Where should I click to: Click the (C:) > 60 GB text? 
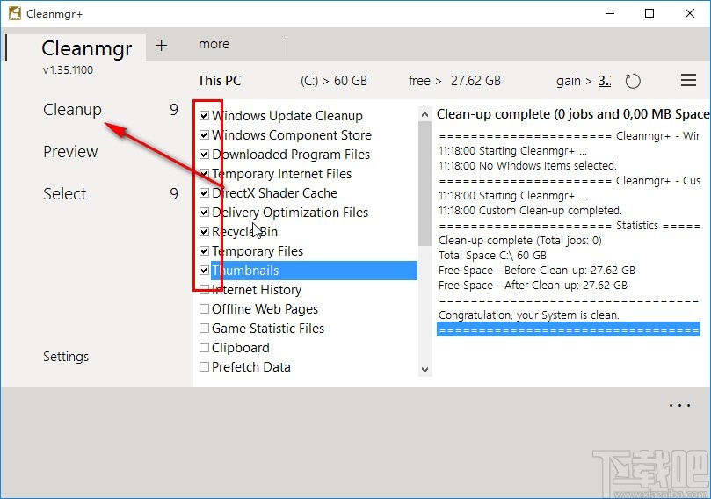pos(334,81)
